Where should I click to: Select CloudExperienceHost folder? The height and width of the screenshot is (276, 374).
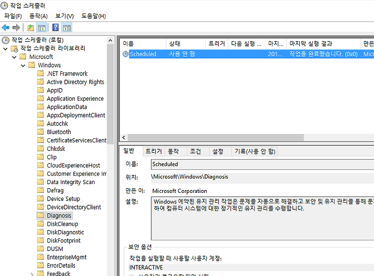click(73, 165)
